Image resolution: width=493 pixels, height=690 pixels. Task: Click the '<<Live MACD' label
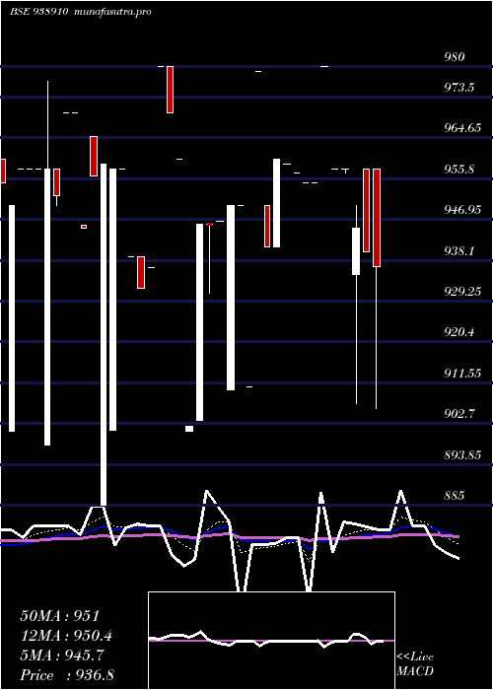(415, 664)
